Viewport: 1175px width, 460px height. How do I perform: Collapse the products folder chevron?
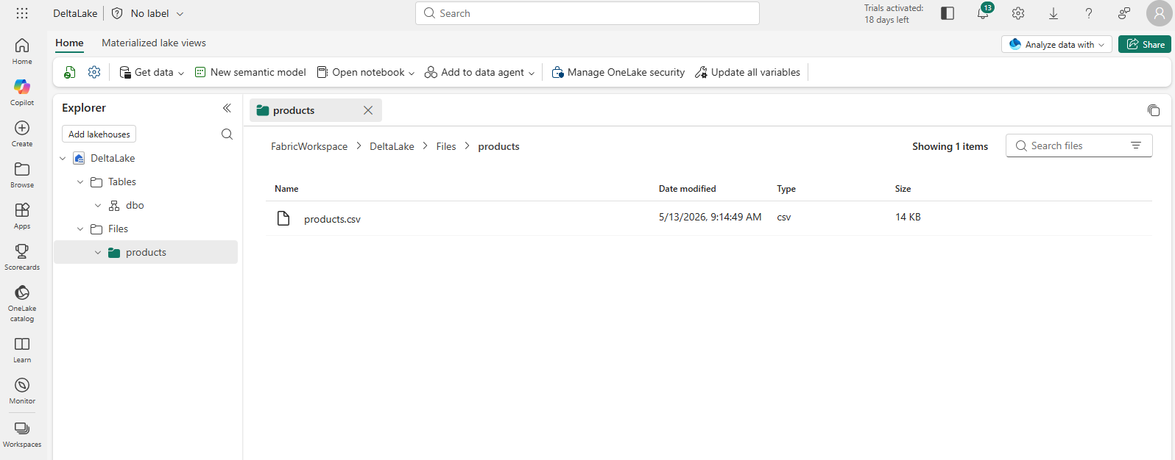pos(98,252)
